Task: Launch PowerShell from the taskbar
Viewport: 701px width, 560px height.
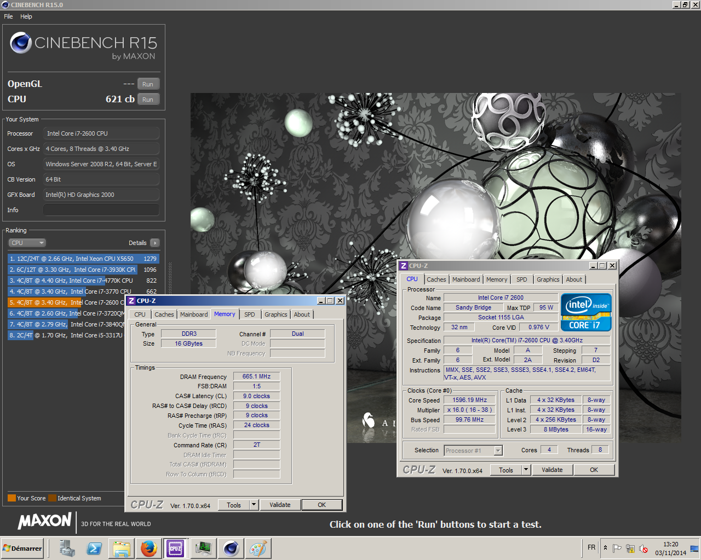Action: click(x=94, y=549)
